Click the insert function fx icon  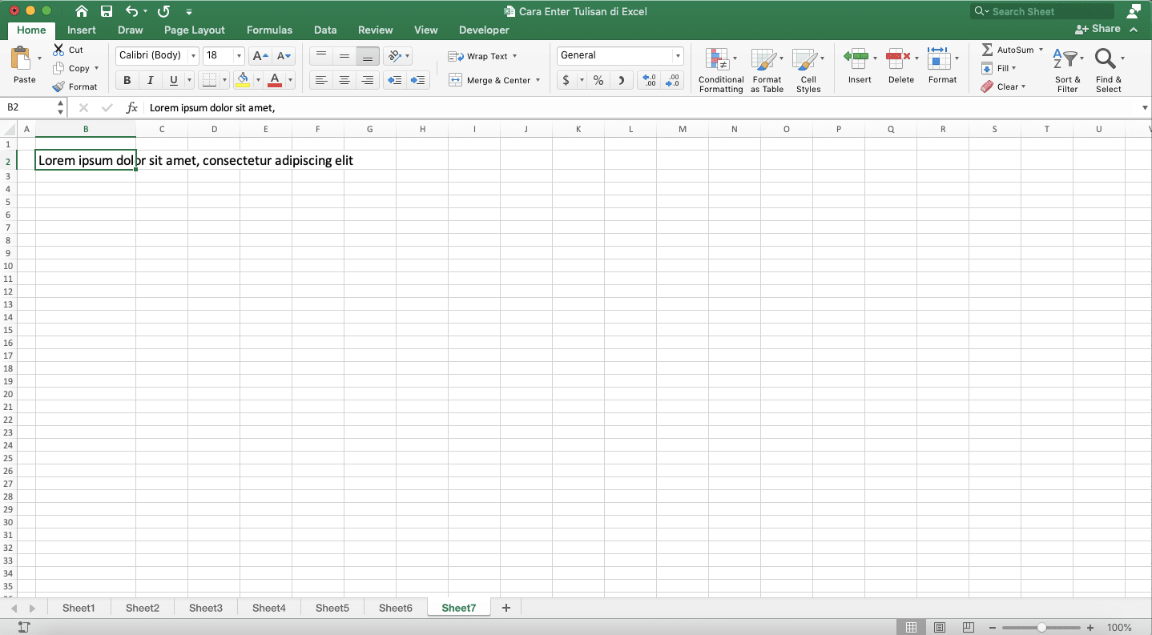tap(132, 107)
